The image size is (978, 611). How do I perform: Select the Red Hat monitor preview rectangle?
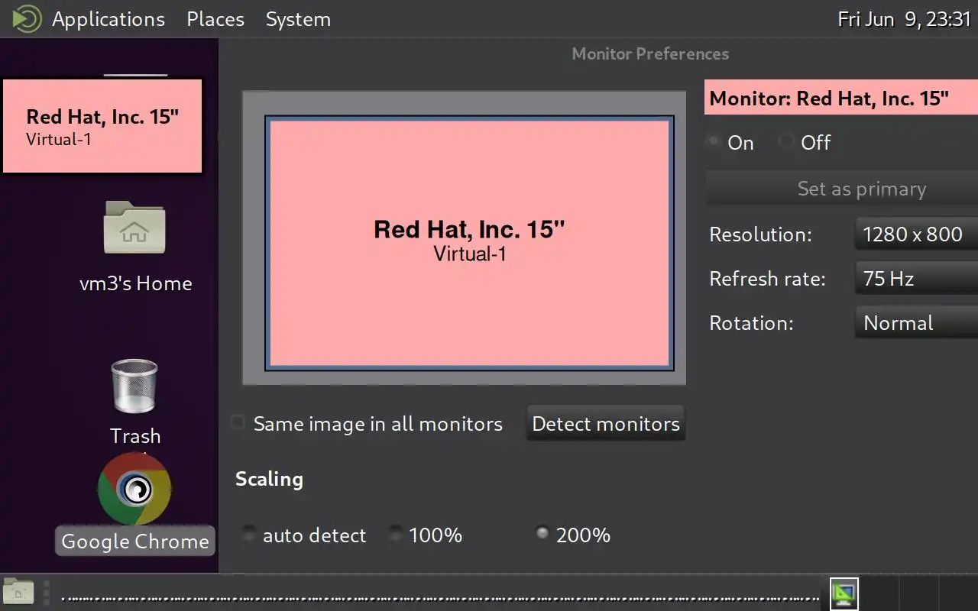coord(469,243)
